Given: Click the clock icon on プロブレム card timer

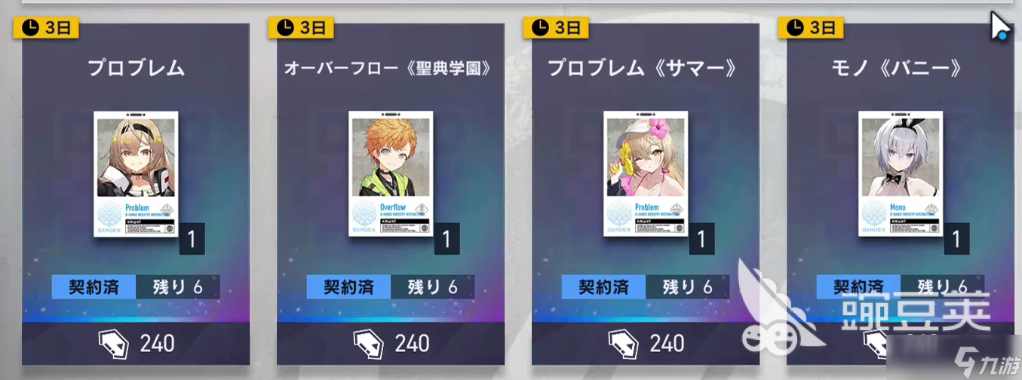Looking at the screenshot, I should click(31, 29).
